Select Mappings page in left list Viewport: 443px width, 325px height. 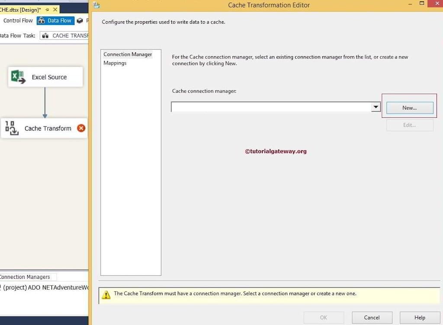(115, 63)
